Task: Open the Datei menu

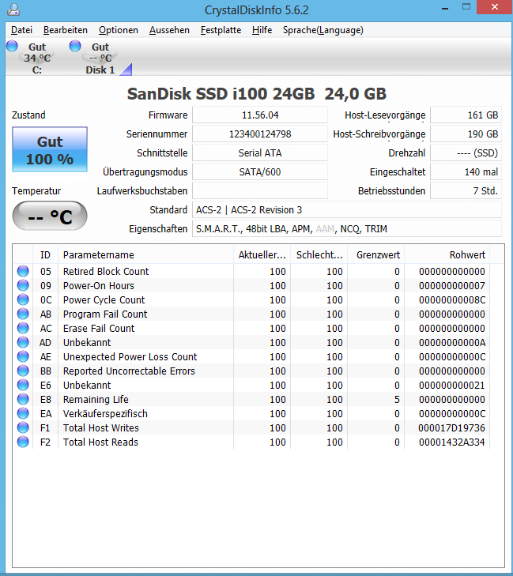Action: coord(21,30)
